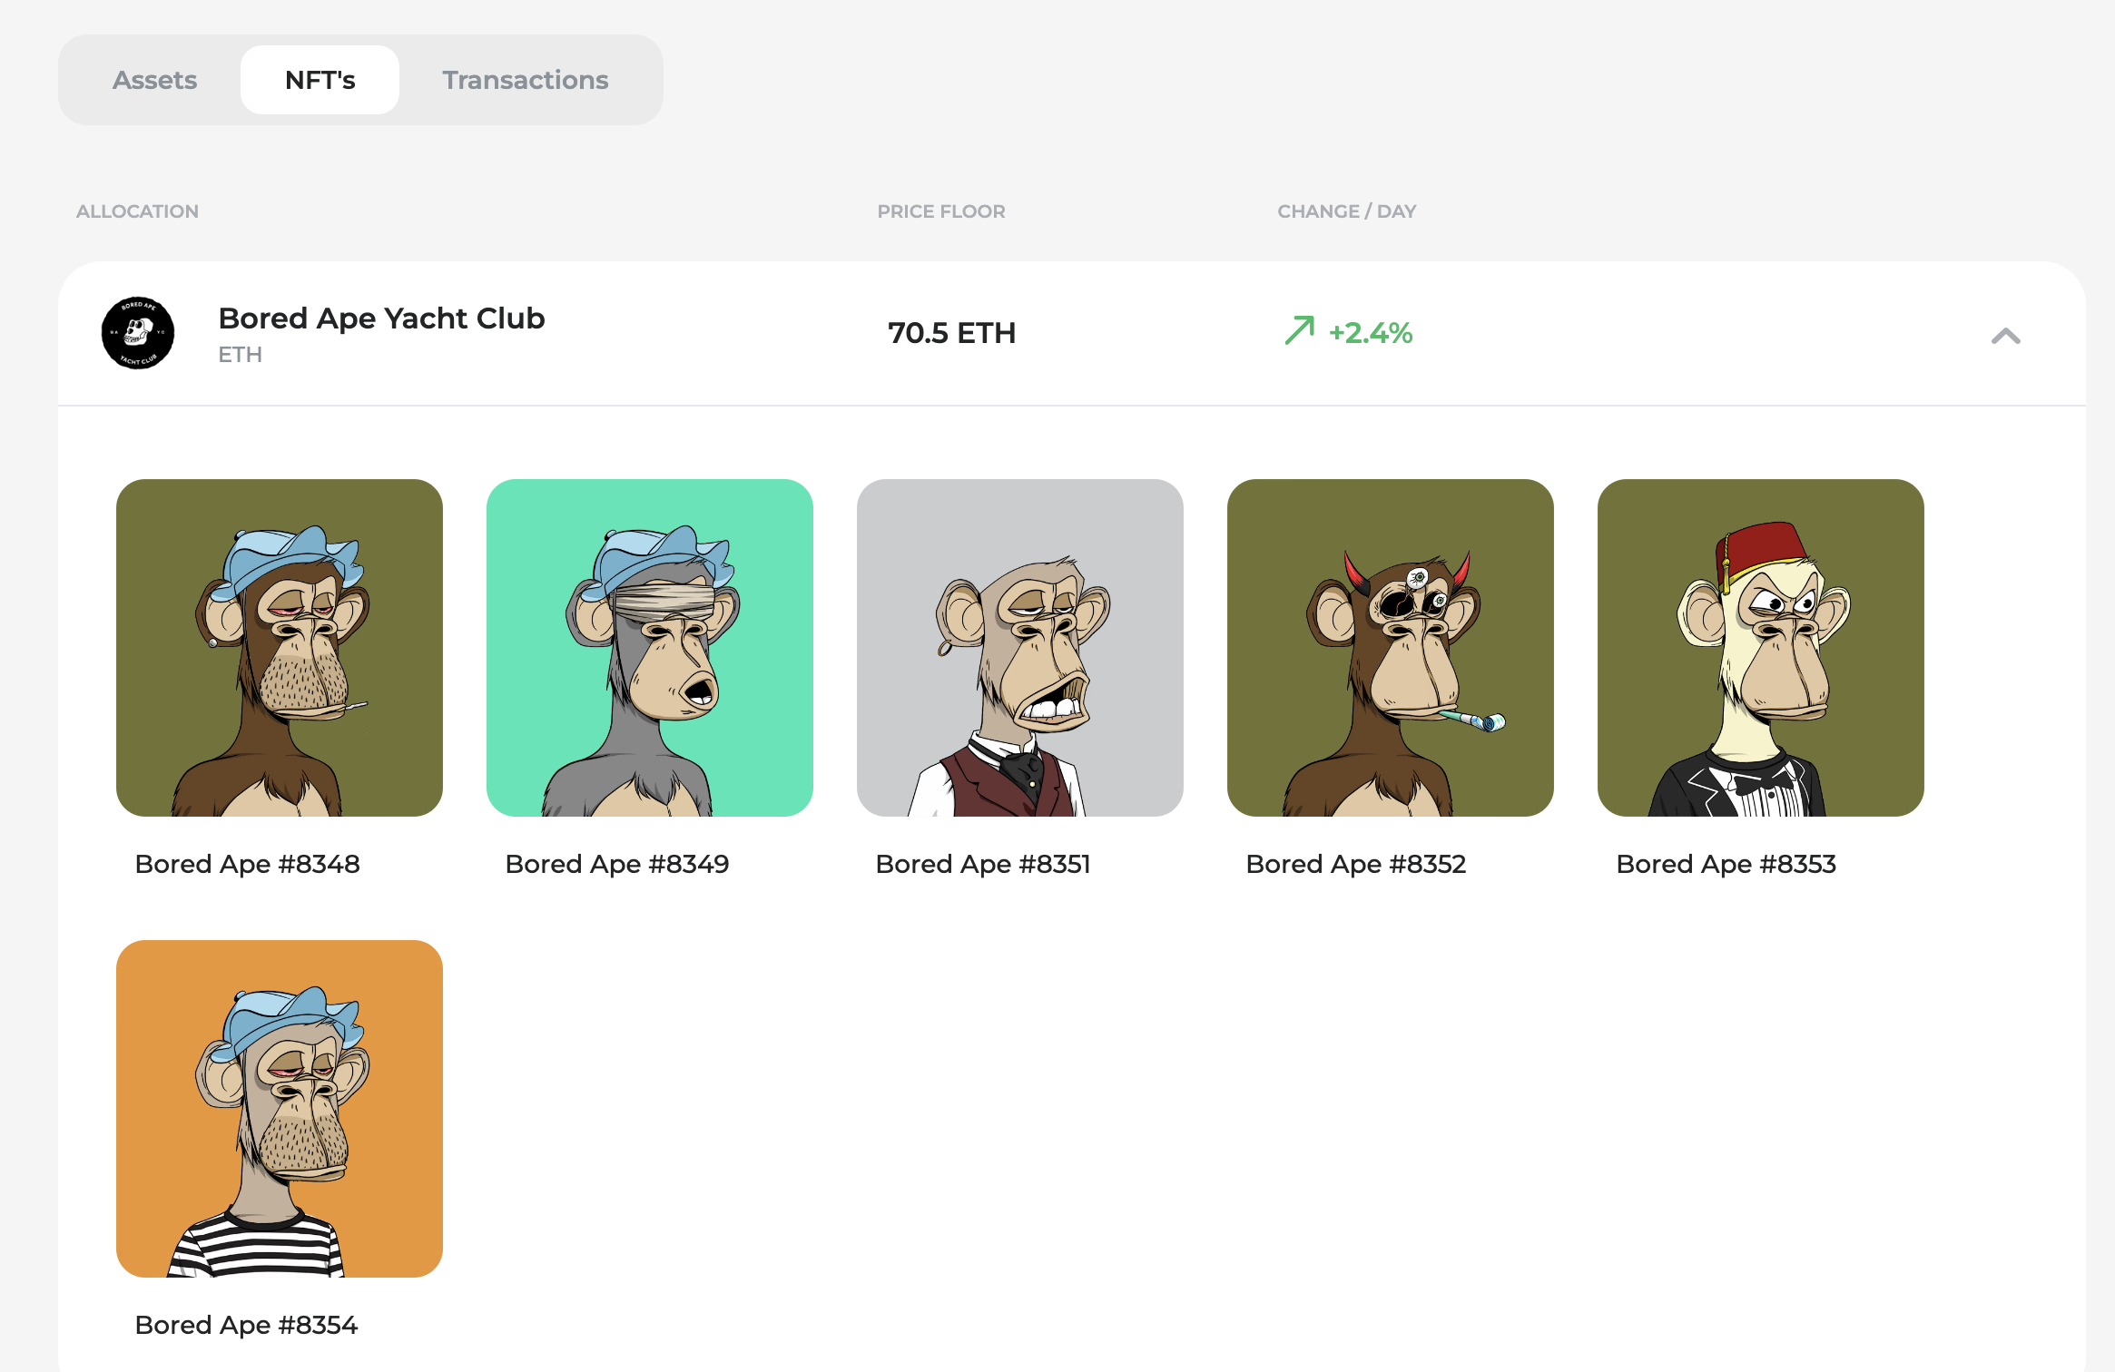Sort by the PRICE FLOOR column header
Screen dimensions: 2115x1372
pos(941,211)
